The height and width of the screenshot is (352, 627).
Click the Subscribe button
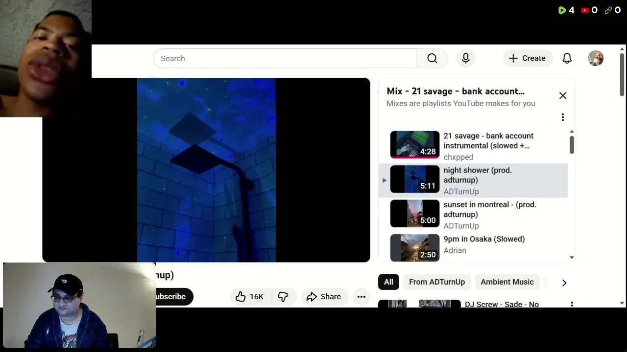tap(173, 297)
